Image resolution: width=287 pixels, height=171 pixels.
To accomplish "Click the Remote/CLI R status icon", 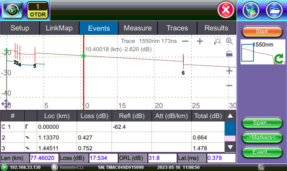I will pos(54,167).
